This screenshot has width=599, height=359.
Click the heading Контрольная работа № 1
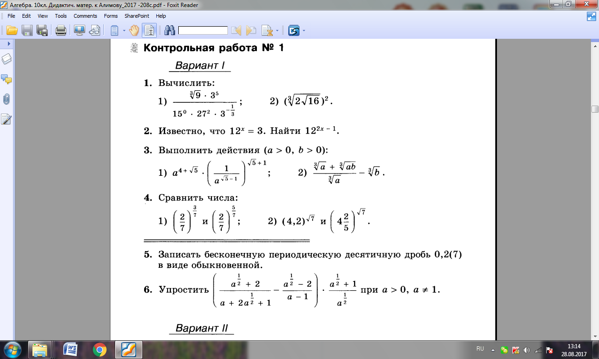point(213,48)
